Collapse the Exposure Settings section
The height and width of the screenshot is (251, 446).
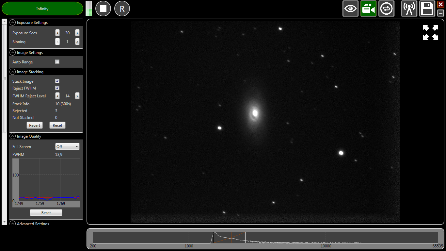pyautogui.click(x=13, y=23)
